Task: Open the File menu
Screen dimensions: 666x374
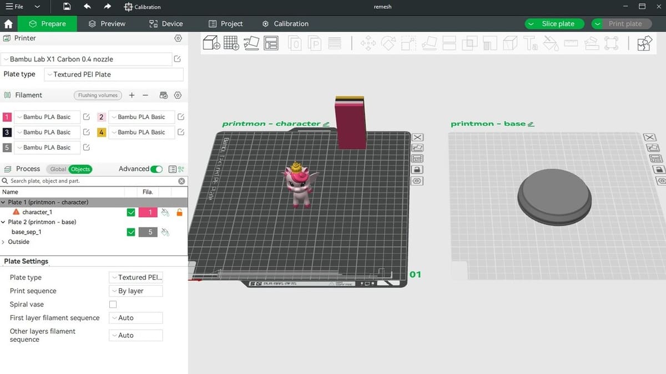Action: pos(15,7)
